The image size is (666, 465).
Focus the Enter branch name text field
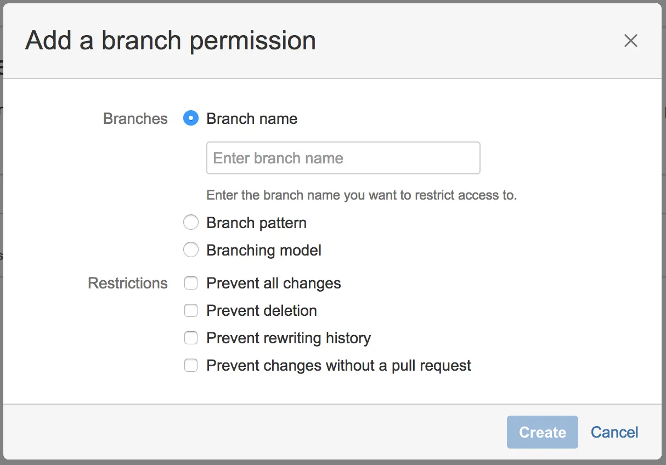(x=343, y=158)
